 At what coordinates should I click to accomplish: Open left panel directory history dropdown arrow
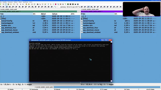(x=79, y=11)
